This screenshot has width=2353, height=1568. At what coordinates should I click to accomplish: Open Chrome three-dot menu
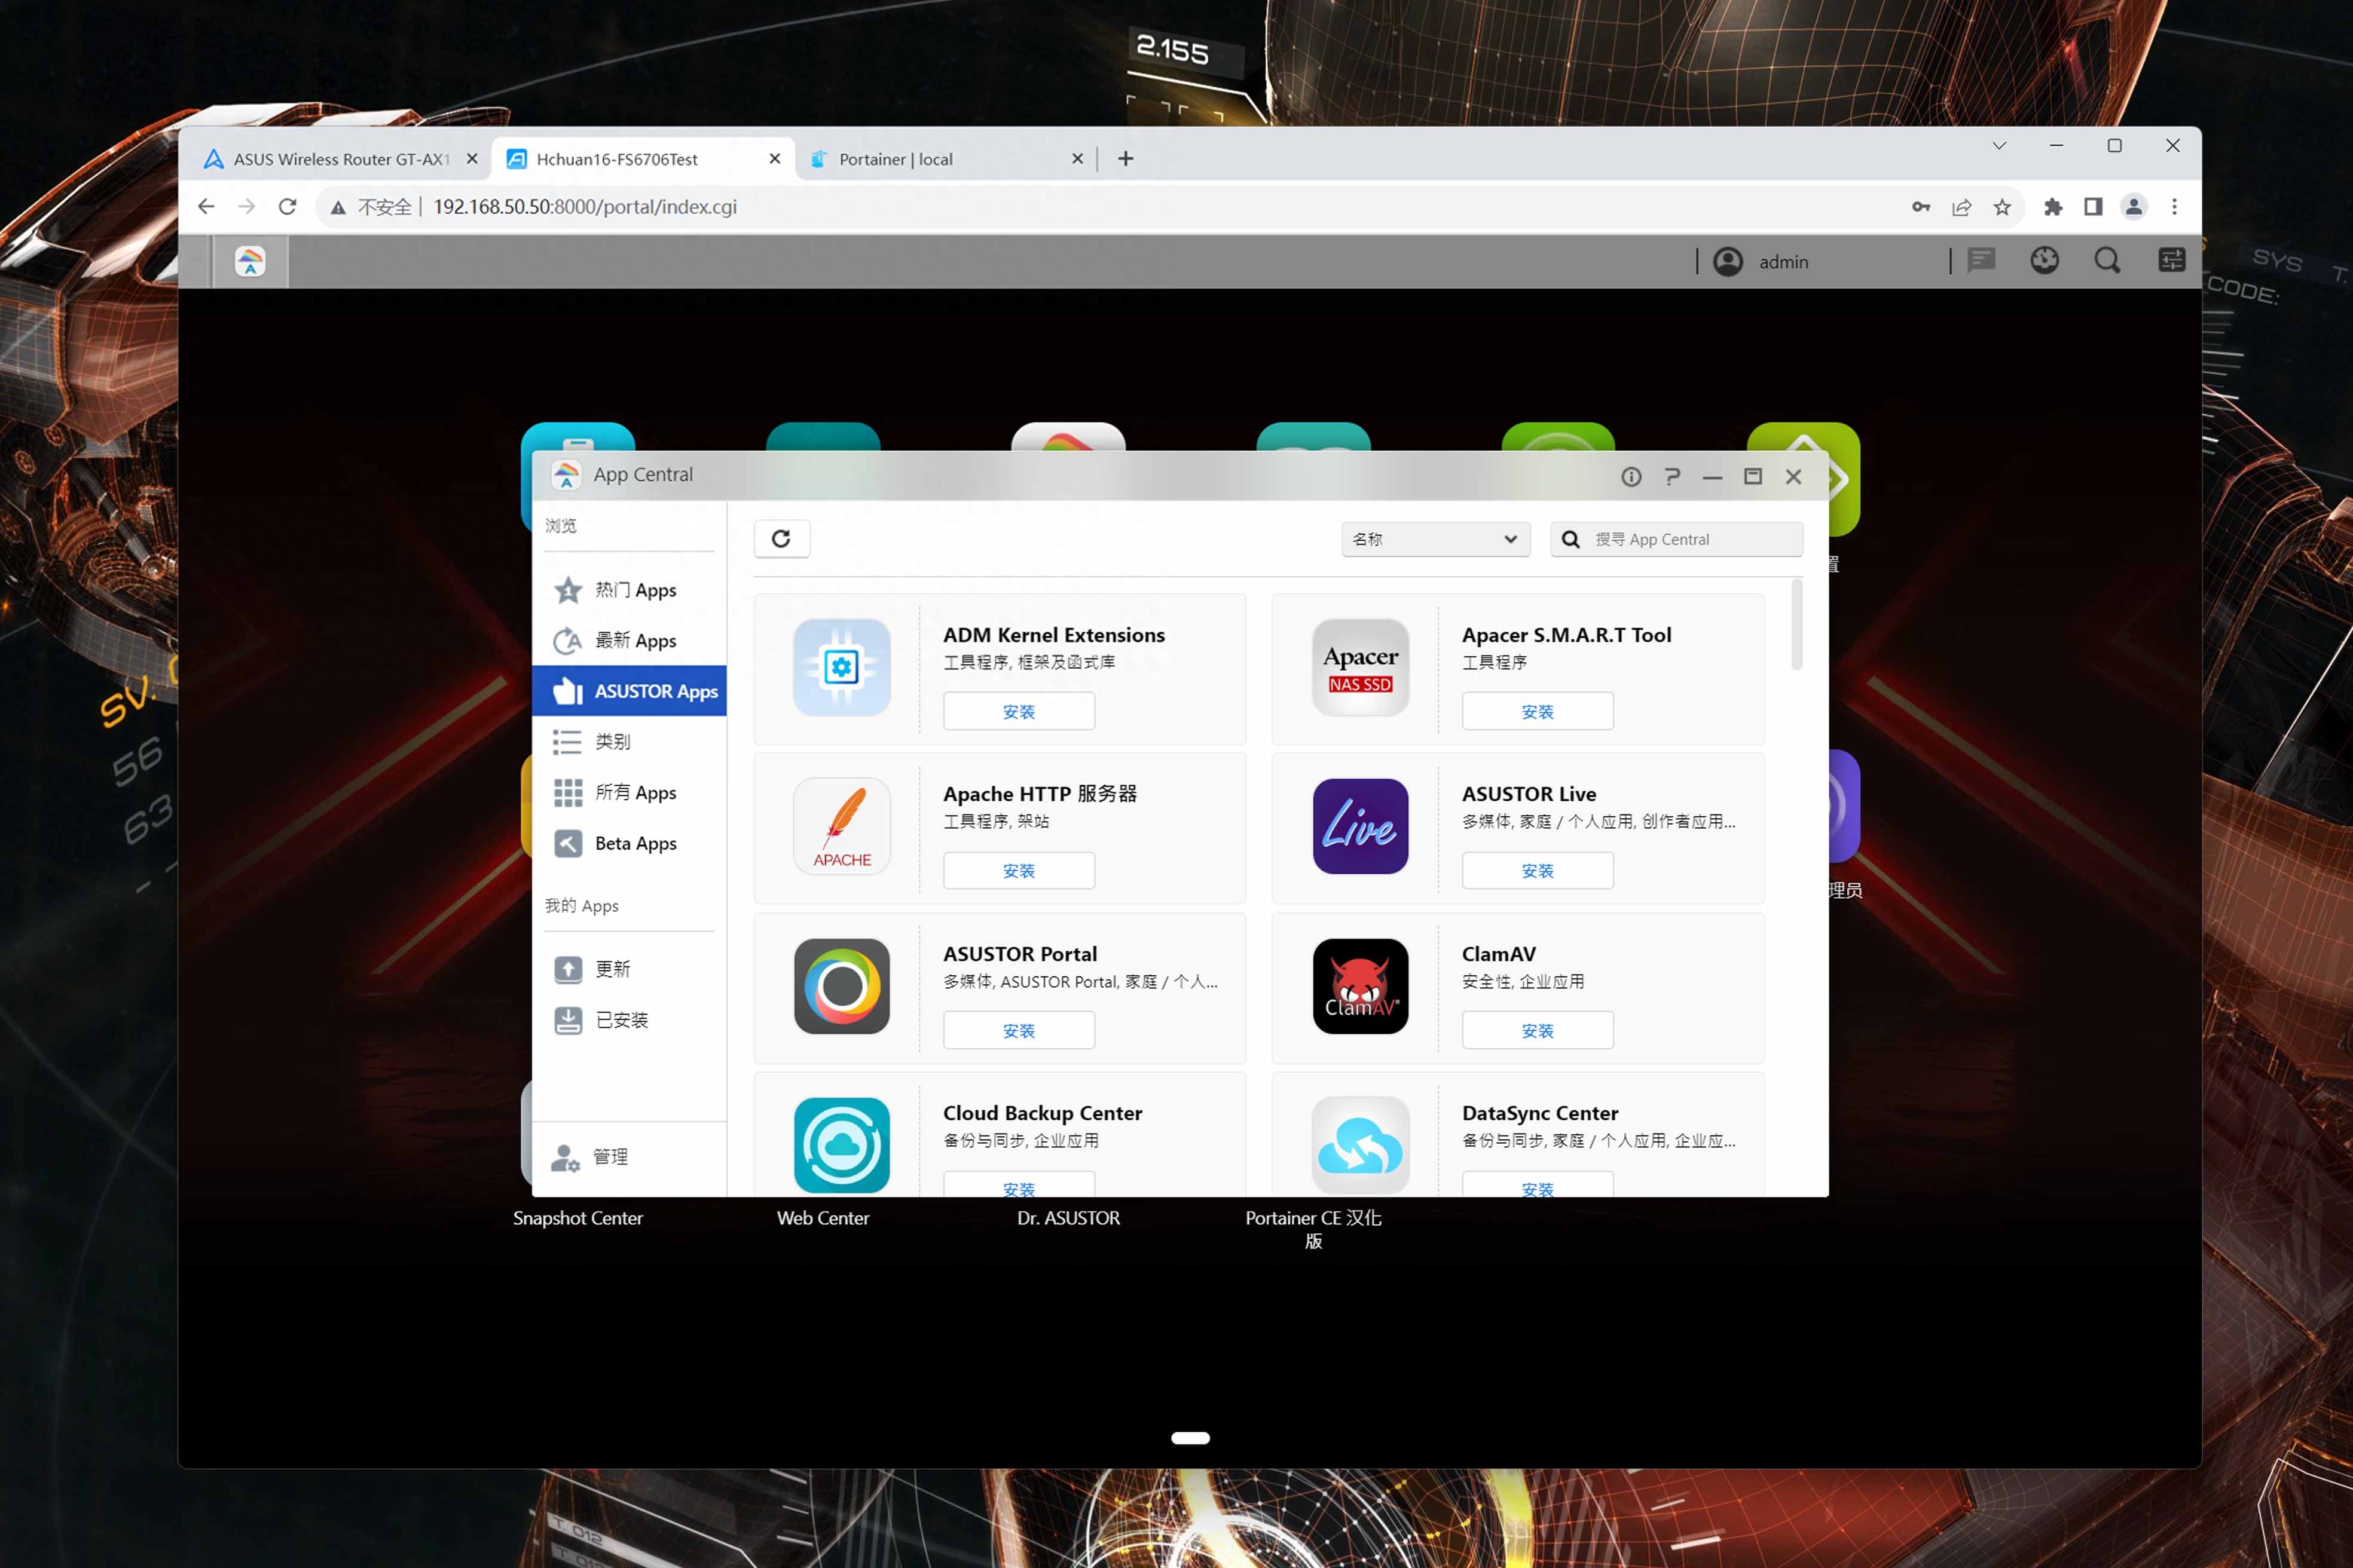point(2174,207)
